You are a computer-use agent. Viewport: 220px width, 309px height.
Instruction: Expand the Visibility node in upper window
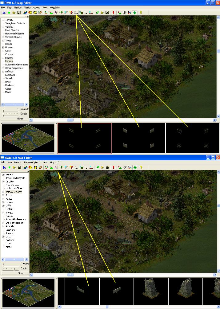[3, 27]
